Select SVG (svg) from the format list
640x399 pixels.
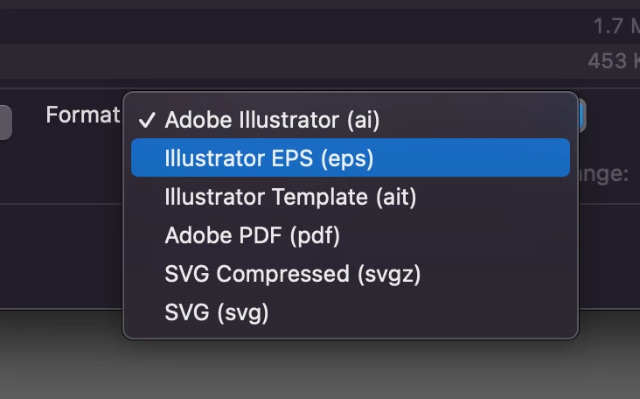click(216, 312)
